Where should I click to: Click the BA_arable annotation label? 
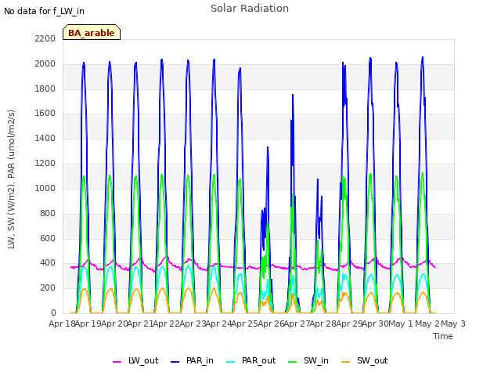point(92,33)
